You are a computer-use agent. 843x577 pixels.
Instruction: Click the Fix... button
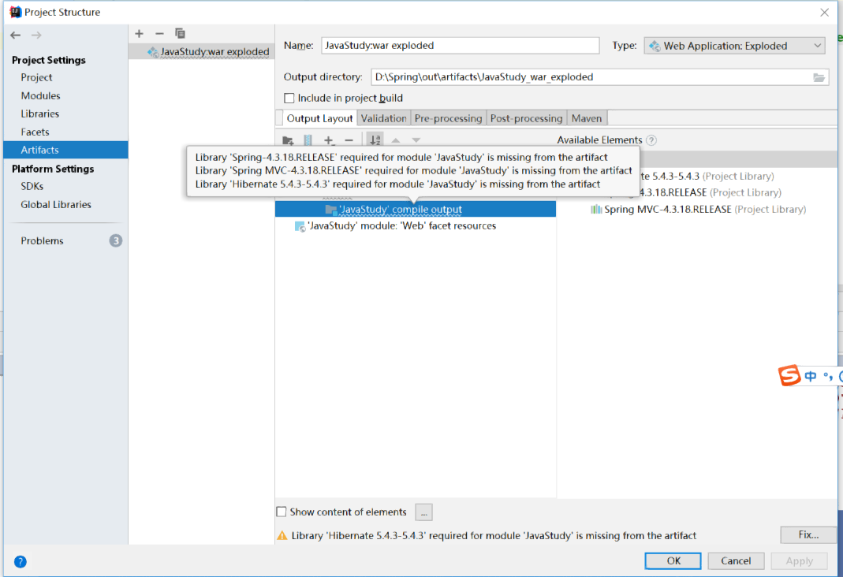808,535
